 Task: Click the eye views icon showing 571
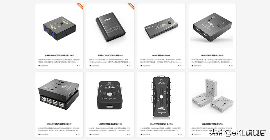[77, 134]
